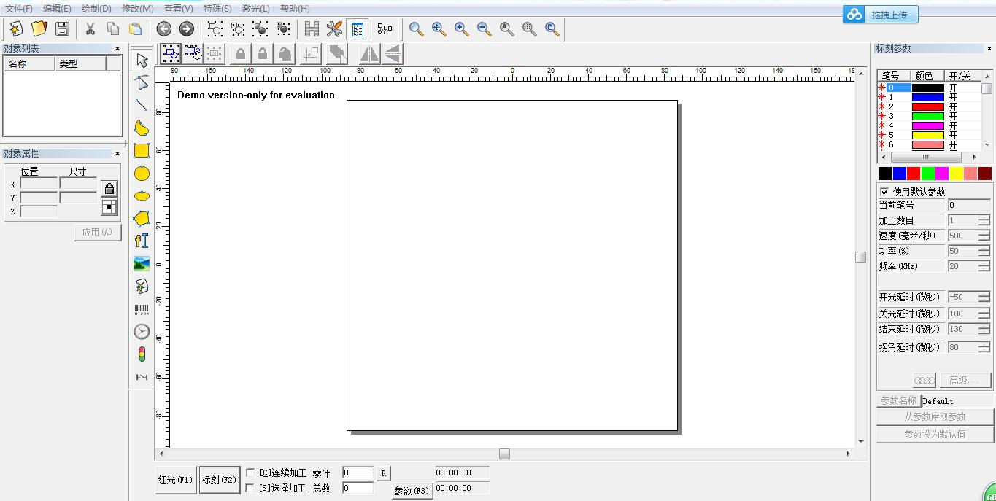This screenshot has height=501, width=996.
Task: Select the Rectangle drawing tool
Action: [x=141, y=151]
